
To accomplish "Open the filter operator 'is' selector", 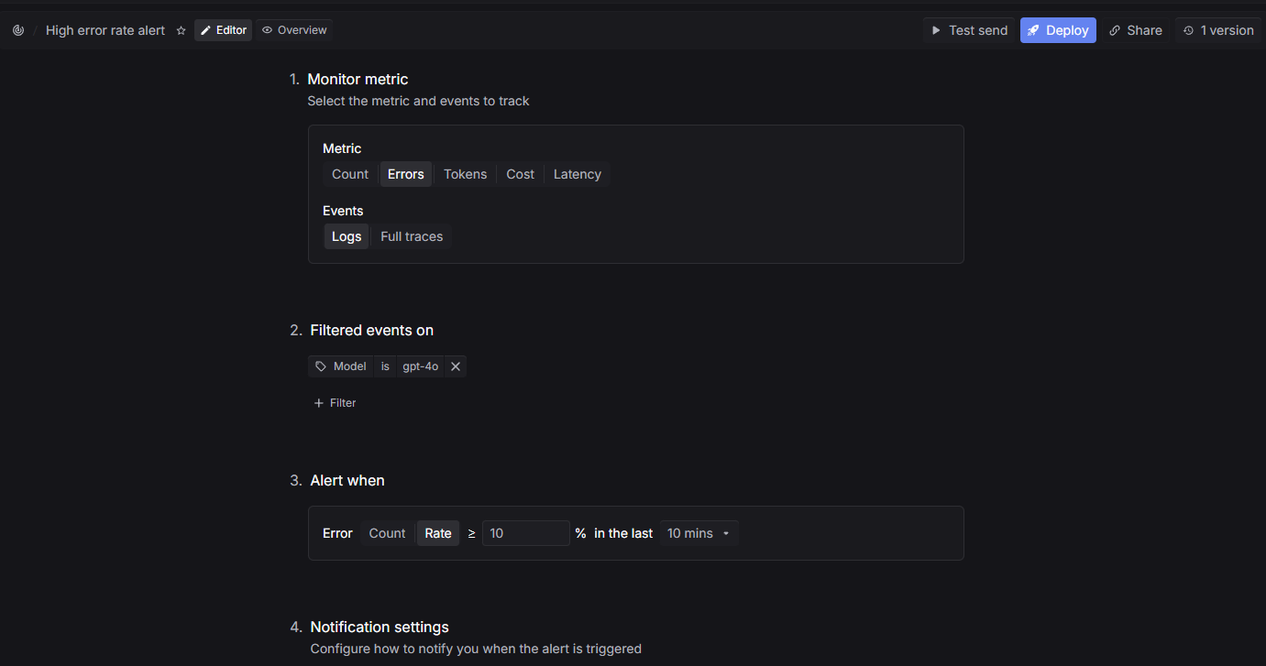I will point(385,366).
